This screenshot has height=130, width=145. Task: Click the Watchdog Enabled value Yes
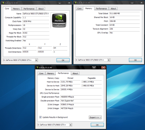(36, 41)
